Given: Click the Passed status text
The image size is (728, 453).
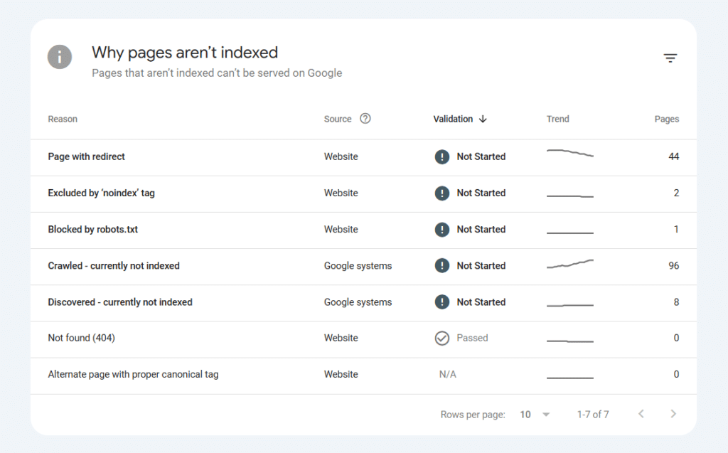Looking at the screenshot, I should (472, 338).
